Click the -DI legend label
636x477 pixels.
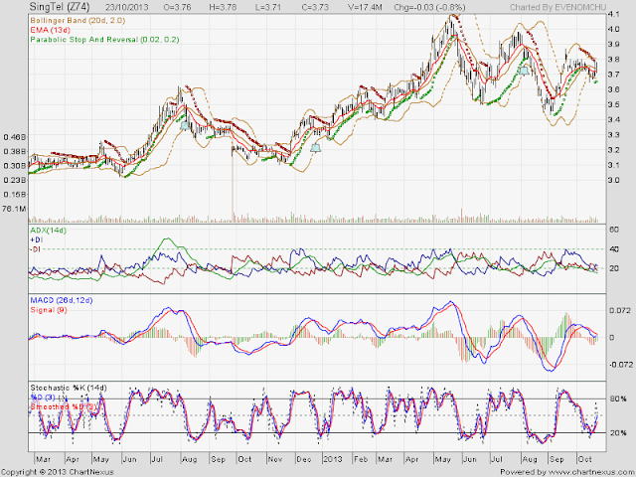36,249
